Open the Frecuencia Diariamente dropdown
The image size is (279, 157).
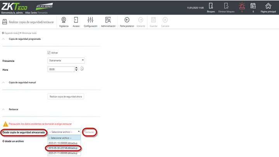[x=66, y=61]
